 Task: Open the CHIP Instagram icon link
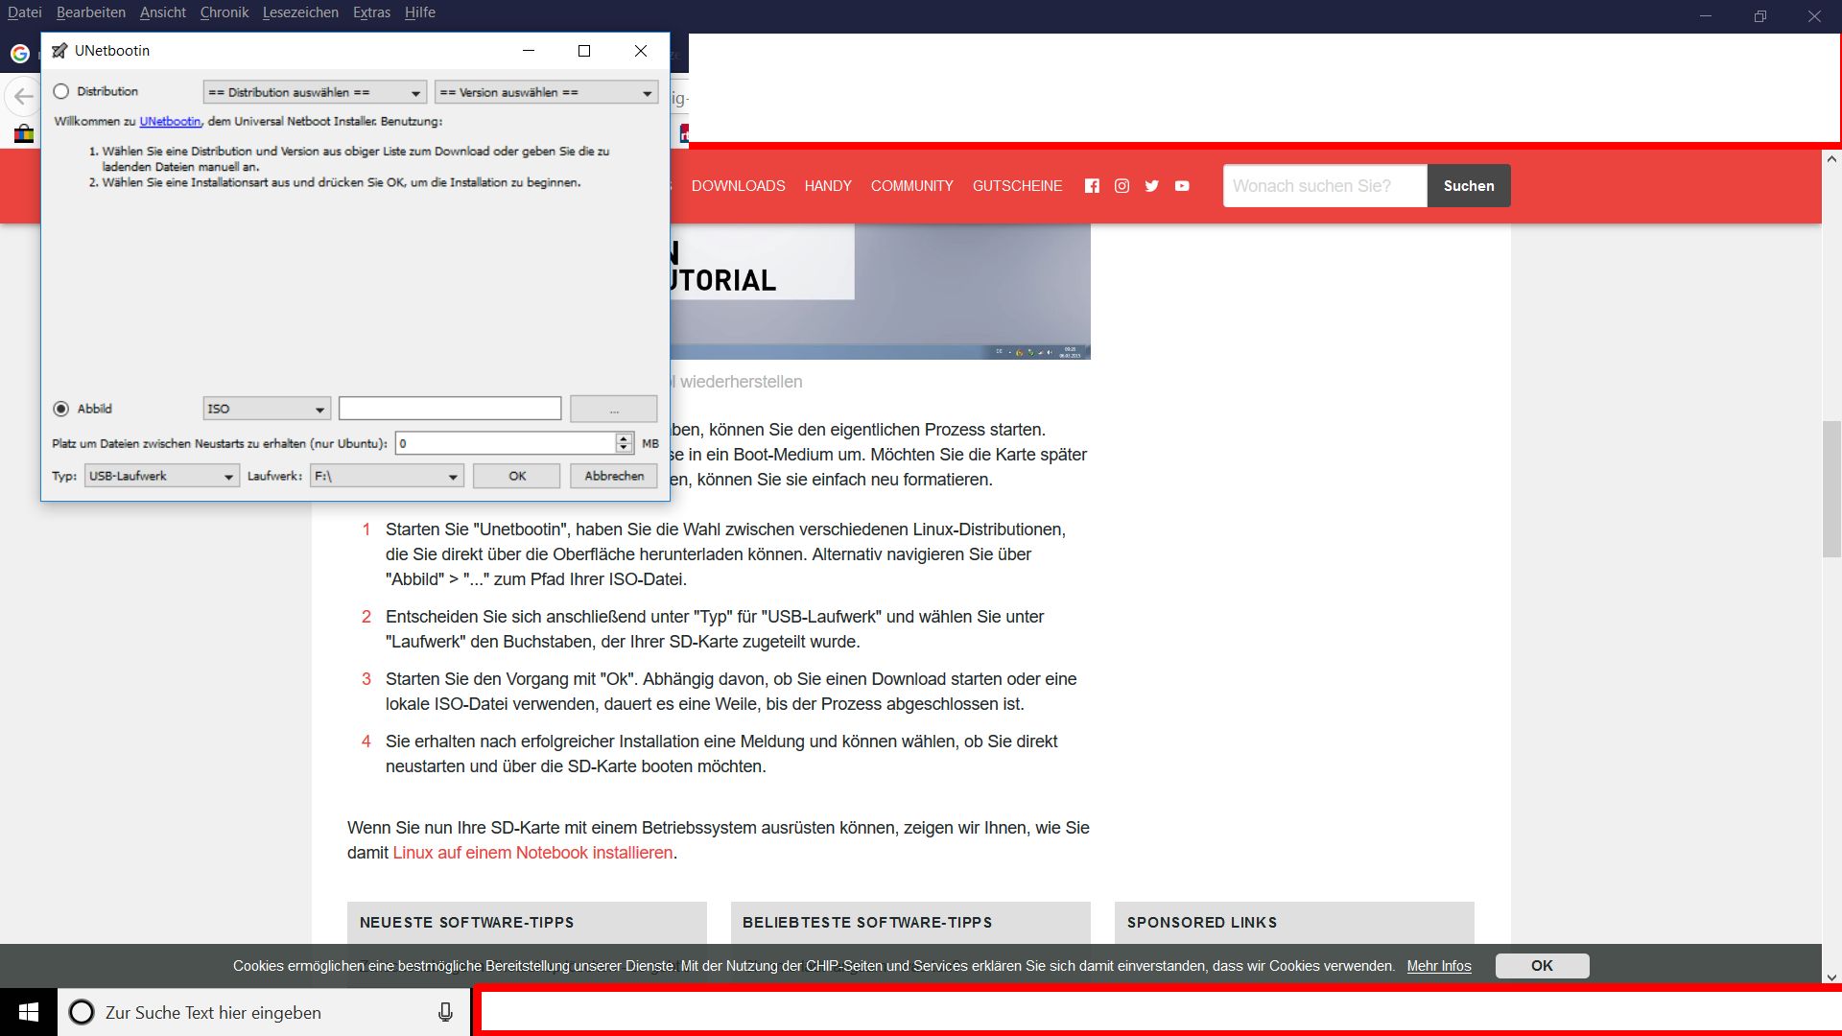coord(1122,186)
